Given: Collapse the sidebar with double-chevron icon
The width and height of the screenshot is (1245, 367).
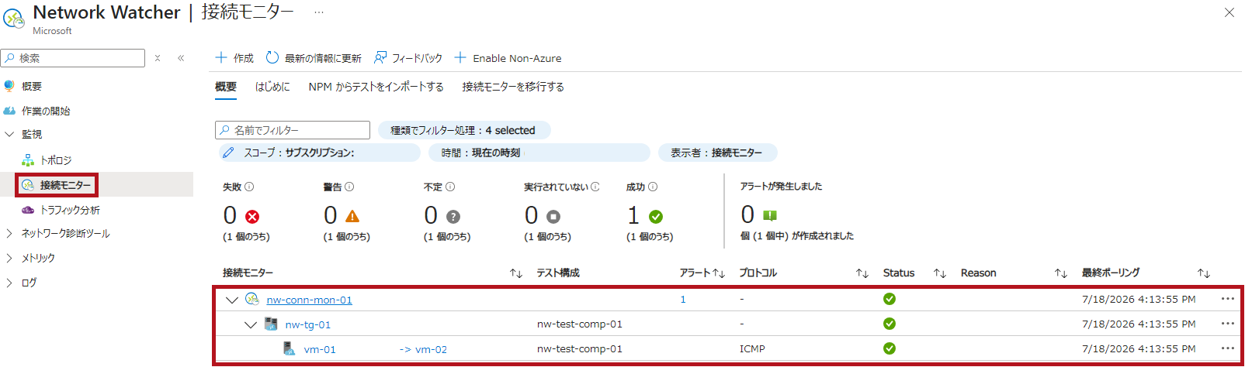Looking at the screenshot, I should [181, 58].
